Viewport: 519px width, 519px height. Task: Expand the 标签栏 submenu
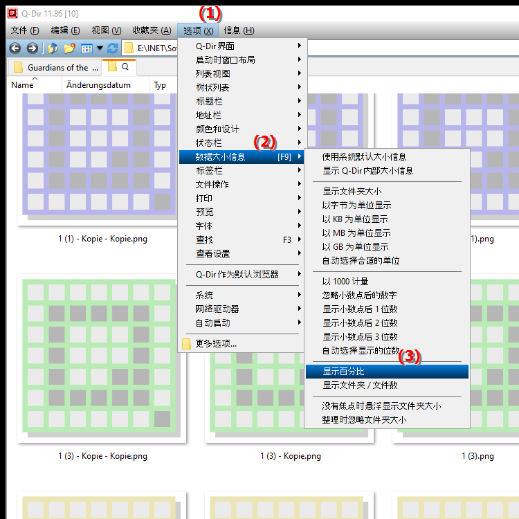pos(242,170)
